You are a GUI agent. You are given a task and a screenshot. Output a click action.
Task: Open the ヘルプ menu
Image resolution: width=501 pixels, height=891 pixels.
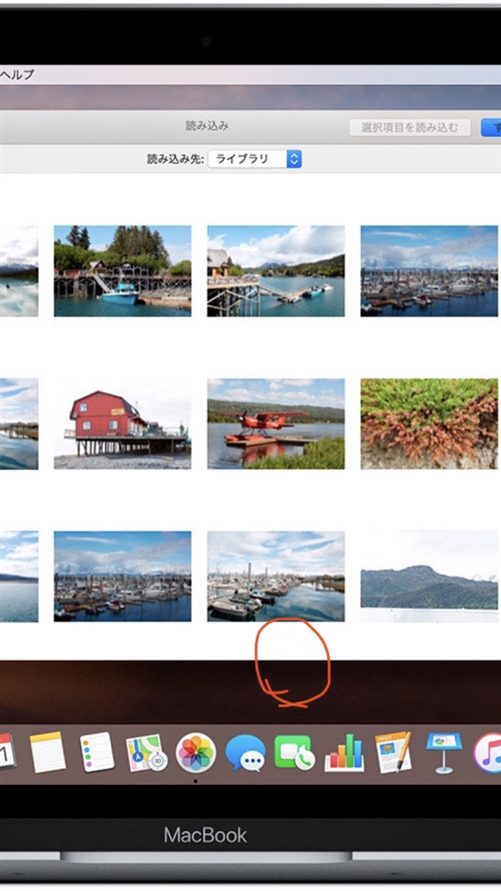coord(17,75)
